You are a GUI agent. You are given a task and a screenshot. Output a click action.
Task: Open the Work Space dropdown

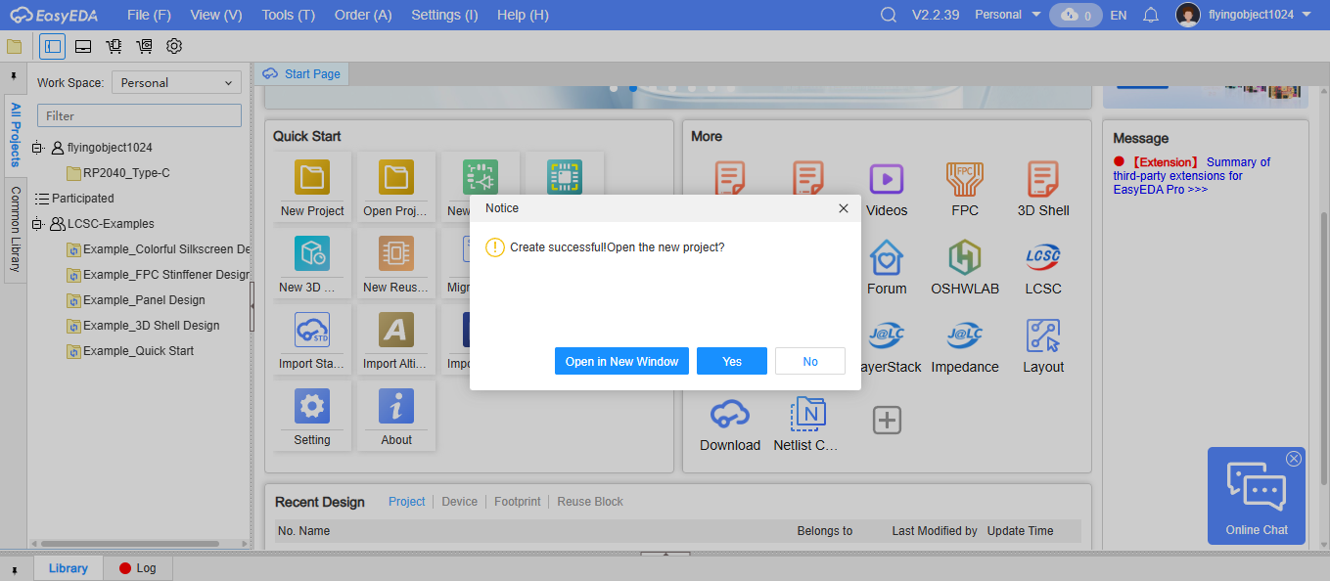click(176, 83)
